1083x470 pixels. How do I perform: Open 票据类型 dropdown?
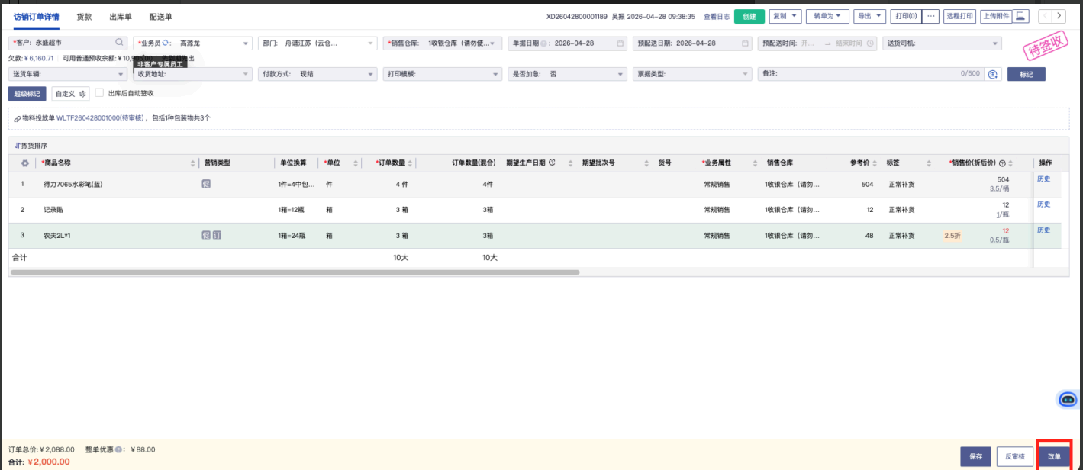coord(692,74)
